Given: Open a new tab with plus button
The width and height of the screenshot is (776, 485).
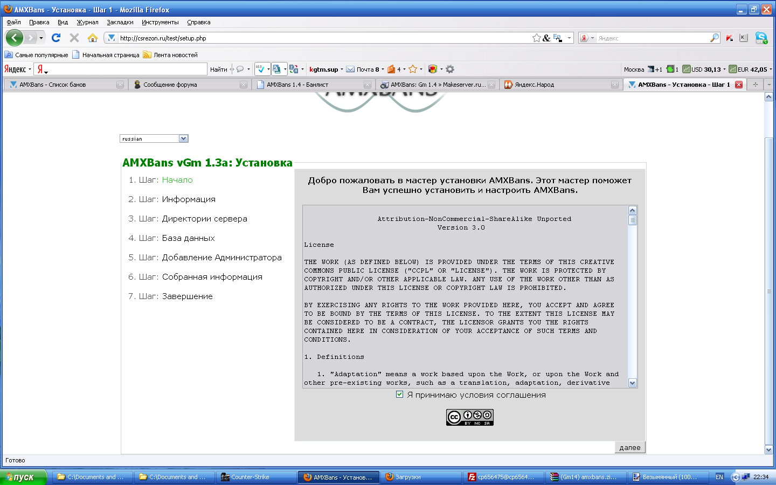Looking at the screenshot, I should [756, 85].
